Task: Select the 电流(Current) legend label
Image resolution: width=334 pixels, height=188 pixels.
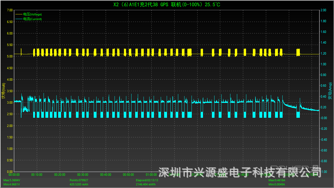Action: 32,19
